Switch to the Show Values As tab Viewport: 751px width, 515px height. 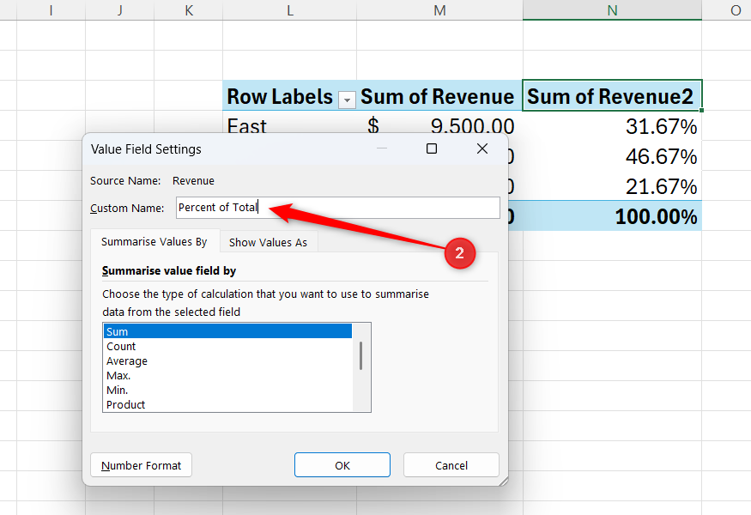click(268, 242)
